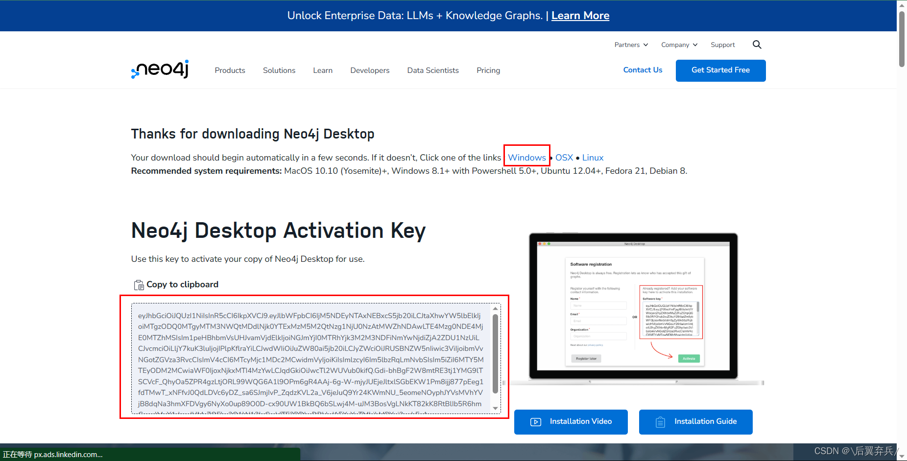
Task: Expand the Partners dropdown
Action: click(631, 45)
